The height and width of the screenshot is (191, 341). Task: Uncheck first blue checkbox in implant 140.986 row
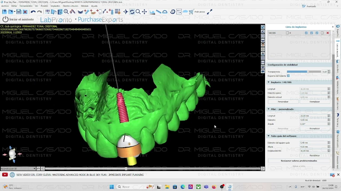pyautogui.click(x=306, y=33)
